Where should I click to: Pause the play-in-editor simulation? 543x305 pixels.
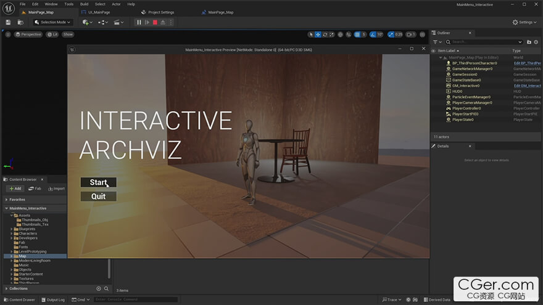[x=139, y=22]
